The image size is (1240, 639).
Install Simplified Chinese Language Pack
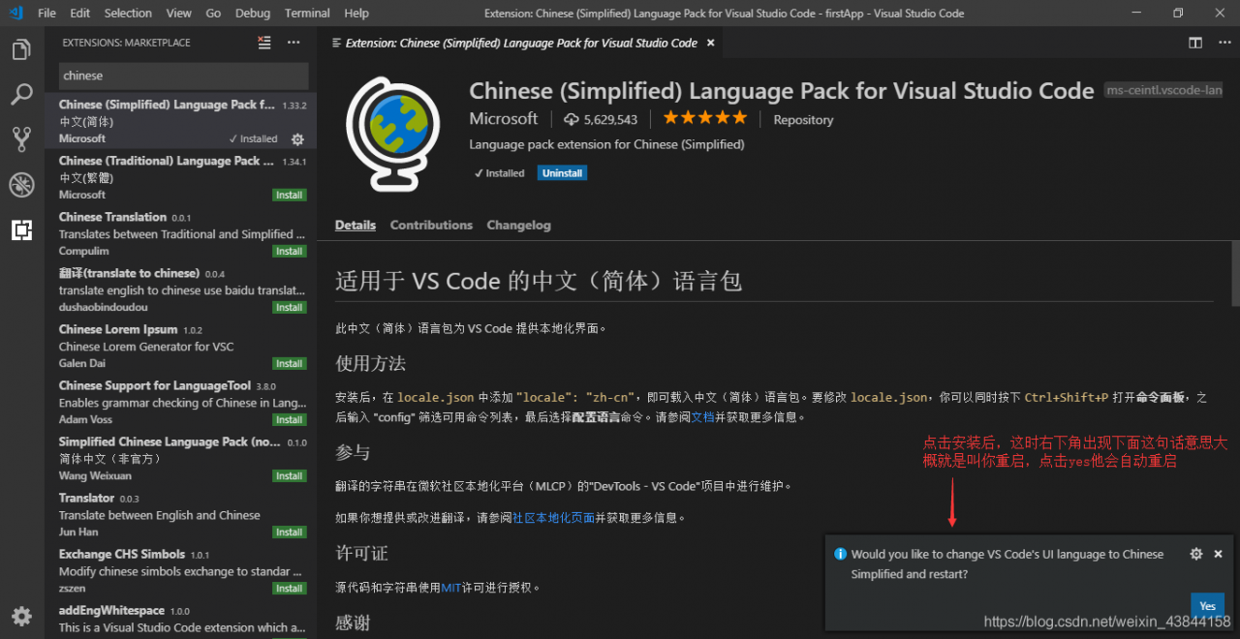(290, 475)
